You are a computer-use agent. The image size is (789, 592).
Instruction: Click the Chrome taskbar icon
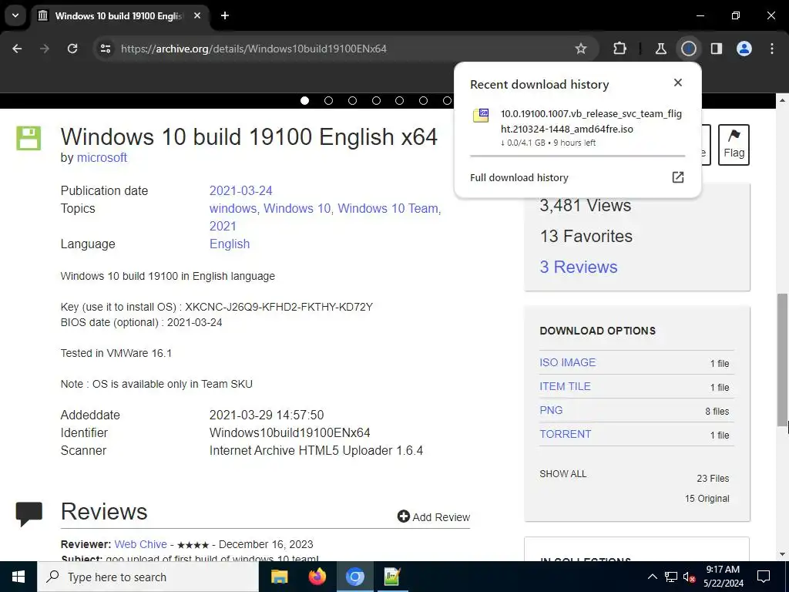point(354,577)
